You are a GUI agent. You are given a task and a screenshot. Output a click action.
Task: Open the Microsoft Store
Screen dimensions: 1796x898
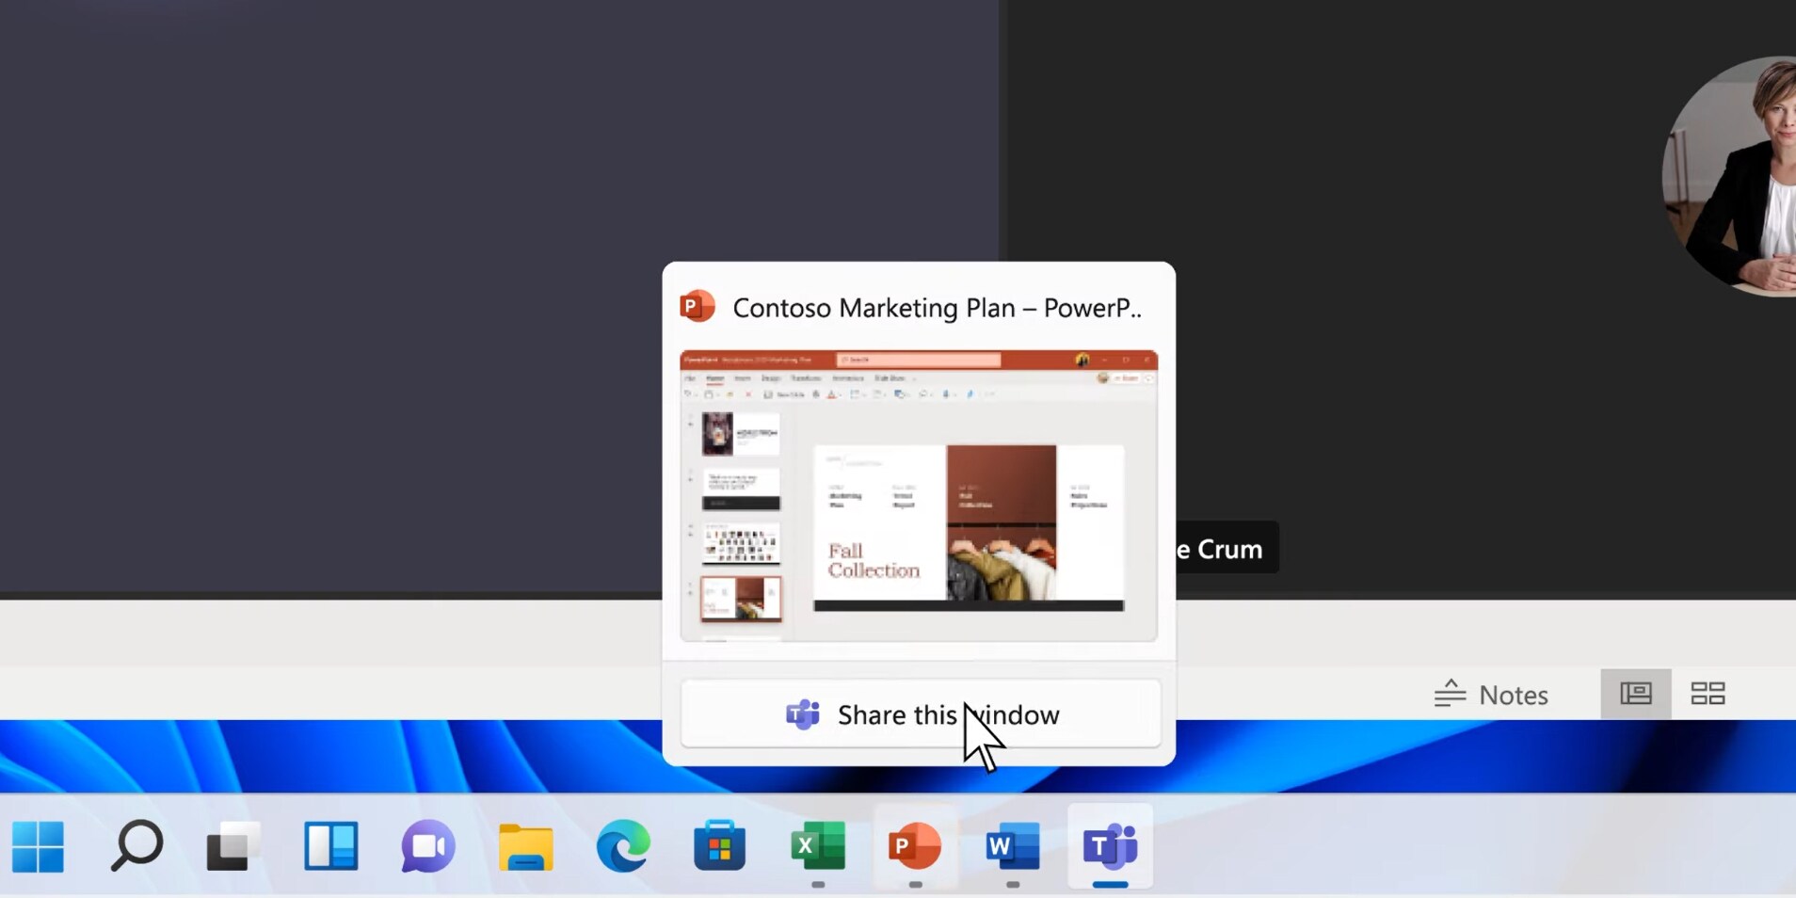click(718, 845)
